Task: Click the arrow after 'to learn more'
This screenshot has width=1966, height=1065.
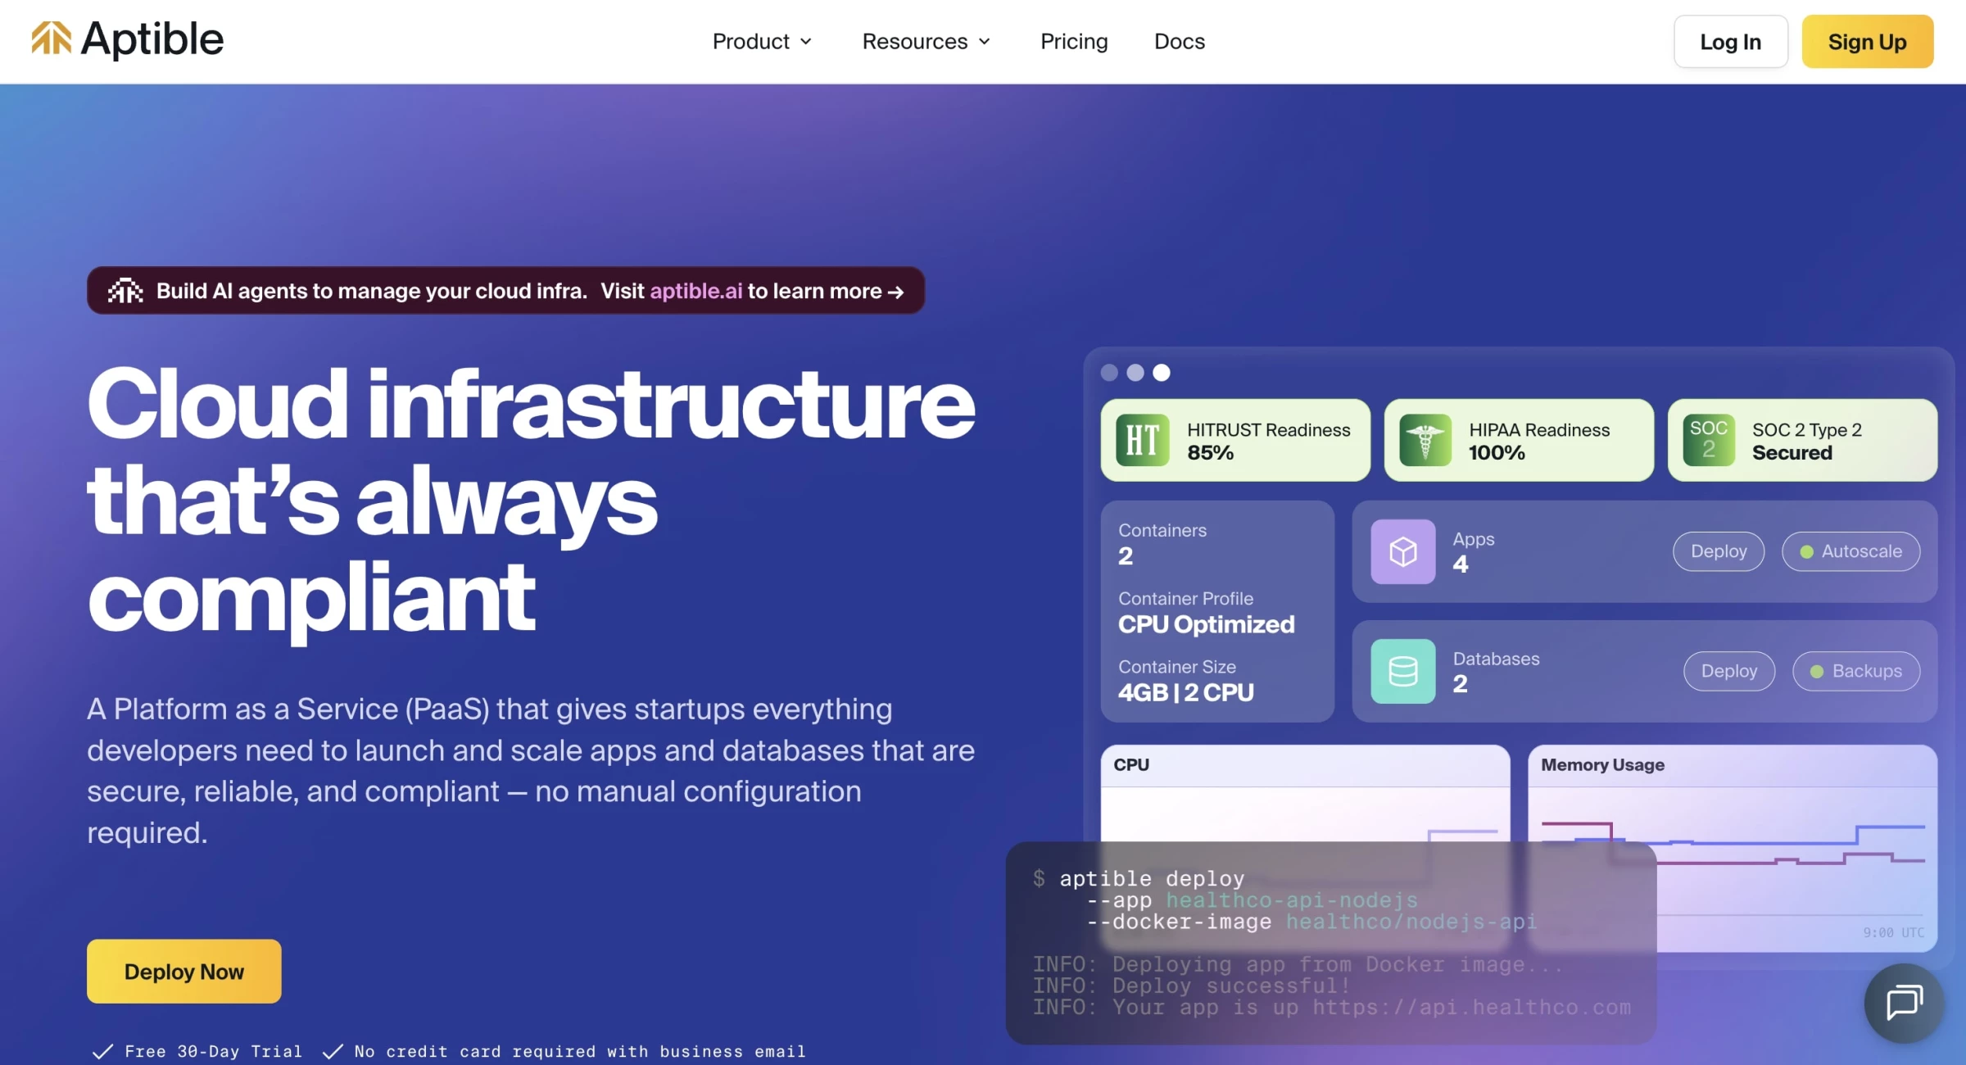Action: point(896,292)
